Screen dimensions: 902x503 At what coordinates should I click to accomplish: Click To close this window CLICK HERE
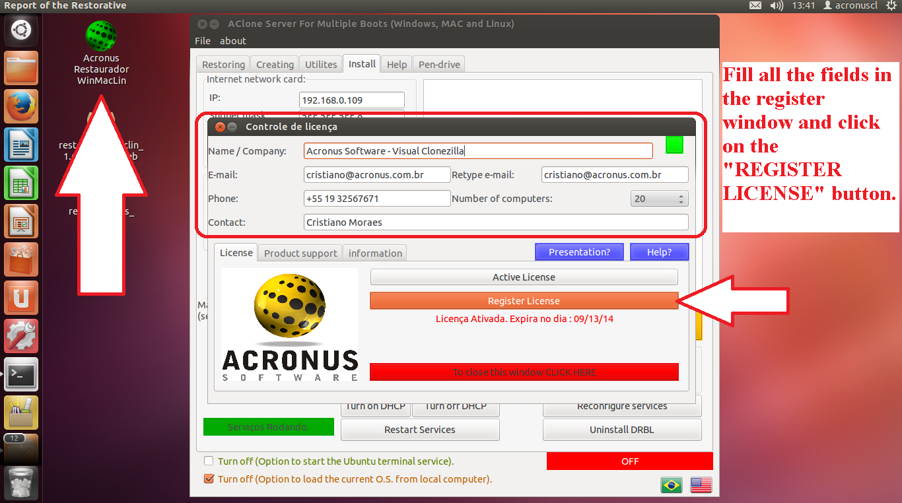click(x=524, y=372)
